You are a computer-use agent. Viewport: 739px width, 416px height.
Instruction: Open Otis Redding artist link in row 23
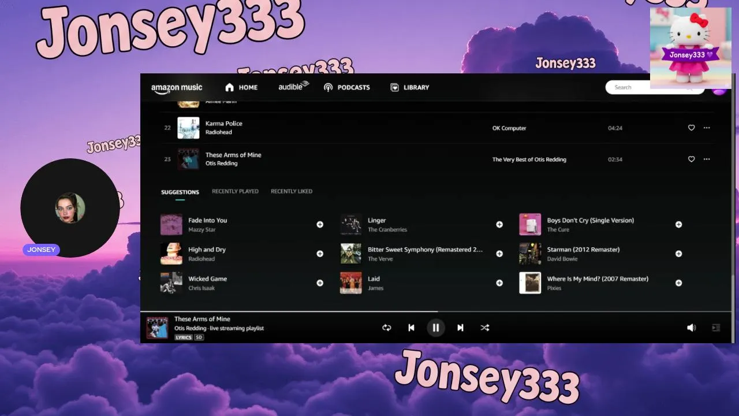[222, 164]
